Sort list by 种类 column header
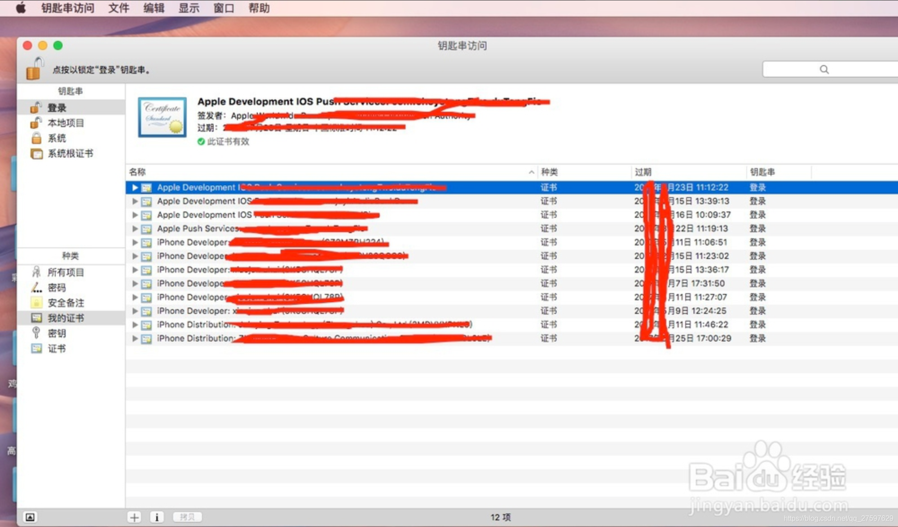 coord(584,172)
